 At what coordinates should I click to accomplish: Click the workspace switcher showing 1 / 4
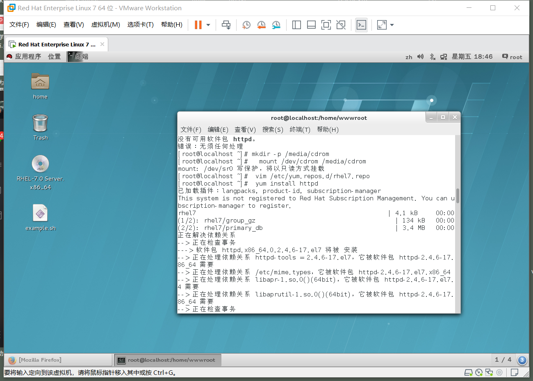[503, 360]
